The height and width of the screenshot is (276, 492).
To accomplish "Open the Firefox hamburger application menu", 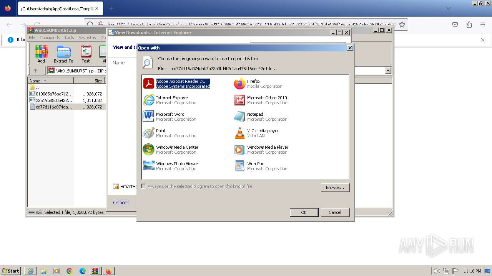I will coord(483,25).
